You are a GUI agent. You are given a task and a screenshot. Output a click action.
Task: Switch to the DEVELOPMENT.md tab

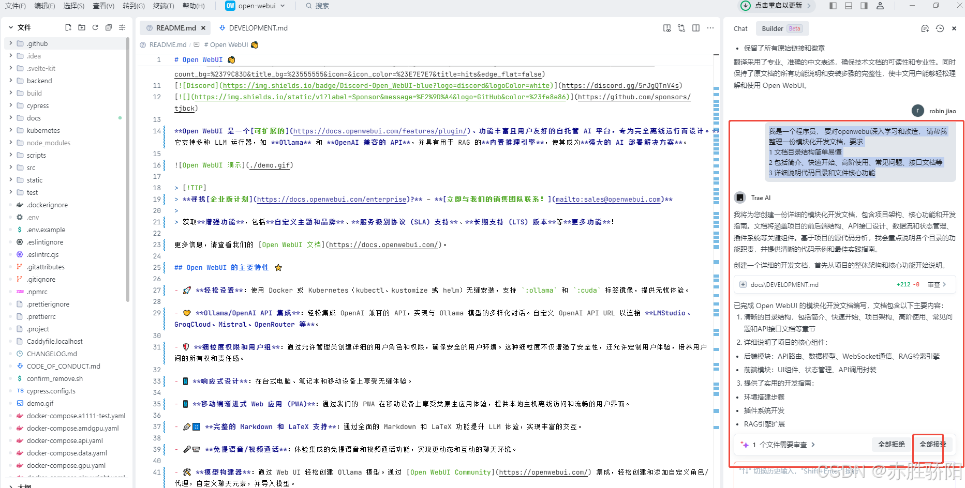tap(253, 28)
